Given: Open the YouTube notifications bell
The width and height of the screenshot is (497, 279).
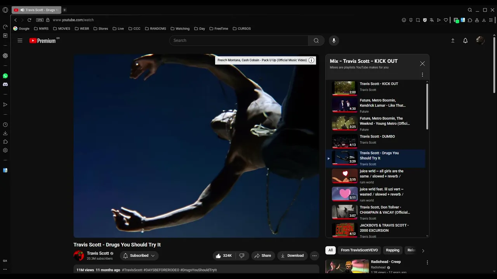Looking at the screenshot, I should point(465,40).
